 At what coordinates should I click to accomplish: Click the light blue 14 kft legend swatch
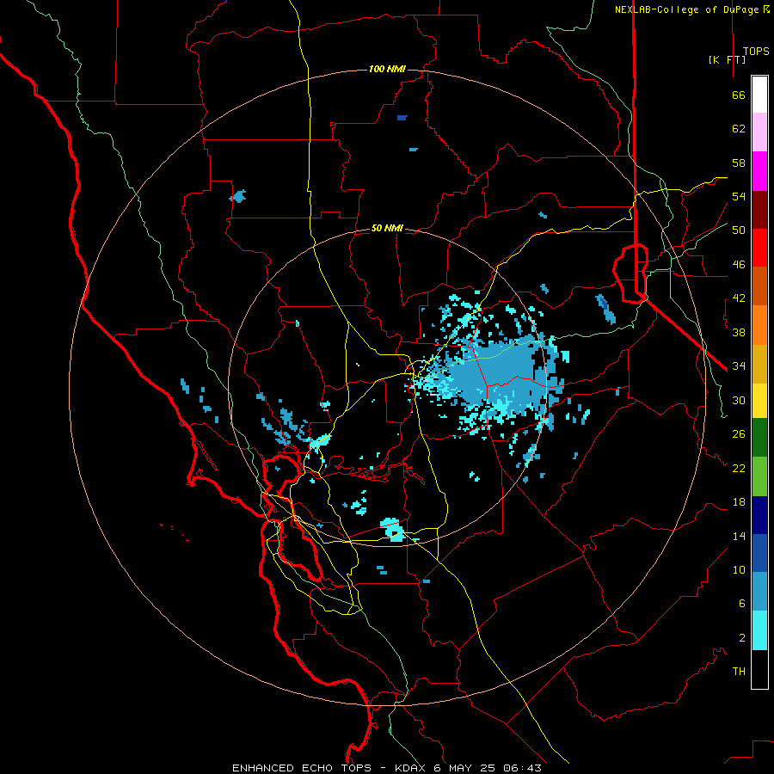point(759,592)
